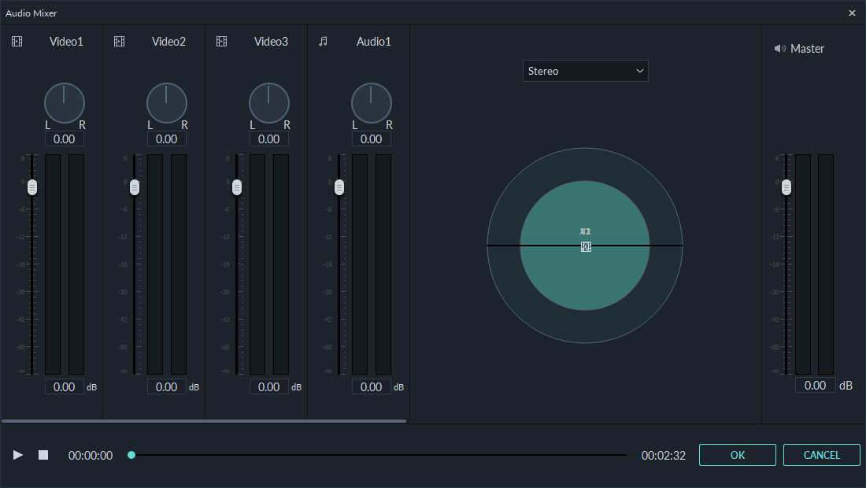Click the Video2 track film icon

coord(120,42)
